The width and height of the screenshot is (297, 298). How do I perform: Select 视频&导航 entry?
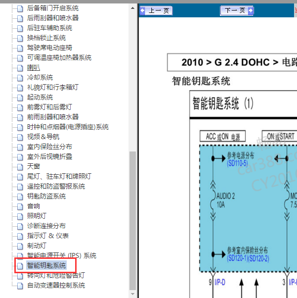(x=43, y=137)
